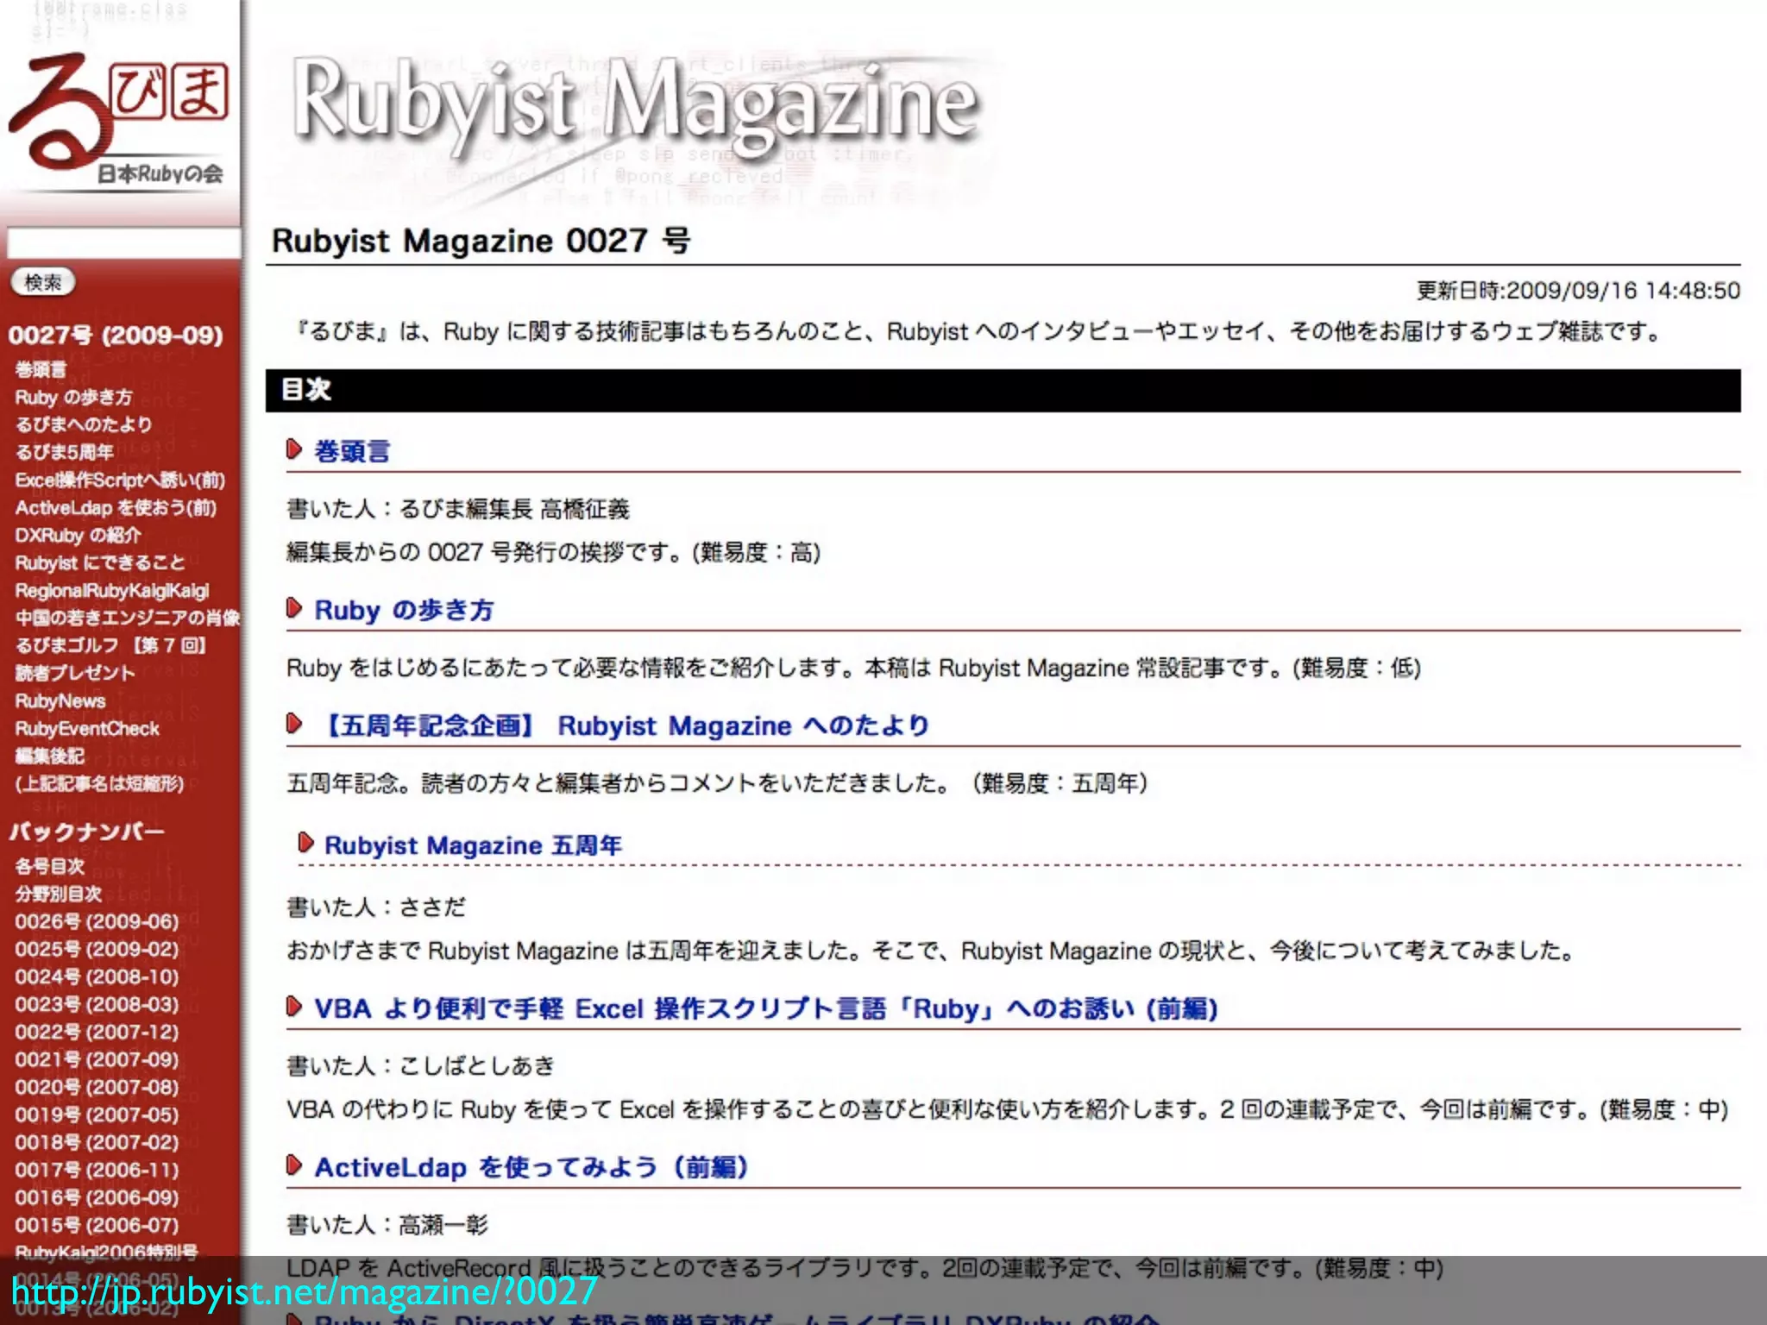Open sidebar link るびまゴルフ【第7回】
Viewport: 1767px width, 1325px height.
[x=110, y=645]
